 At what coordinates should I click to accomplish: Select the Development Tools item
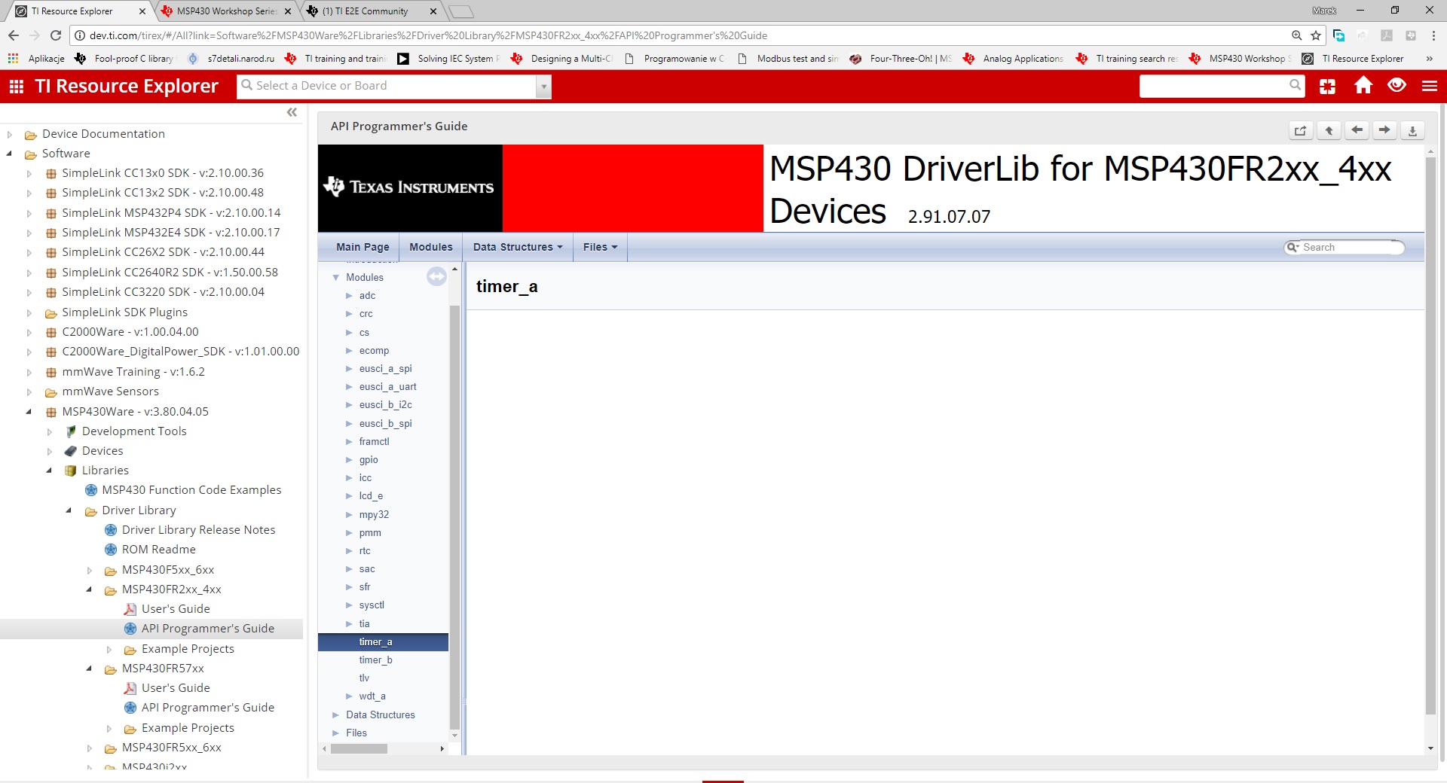(x=134, y=431)
